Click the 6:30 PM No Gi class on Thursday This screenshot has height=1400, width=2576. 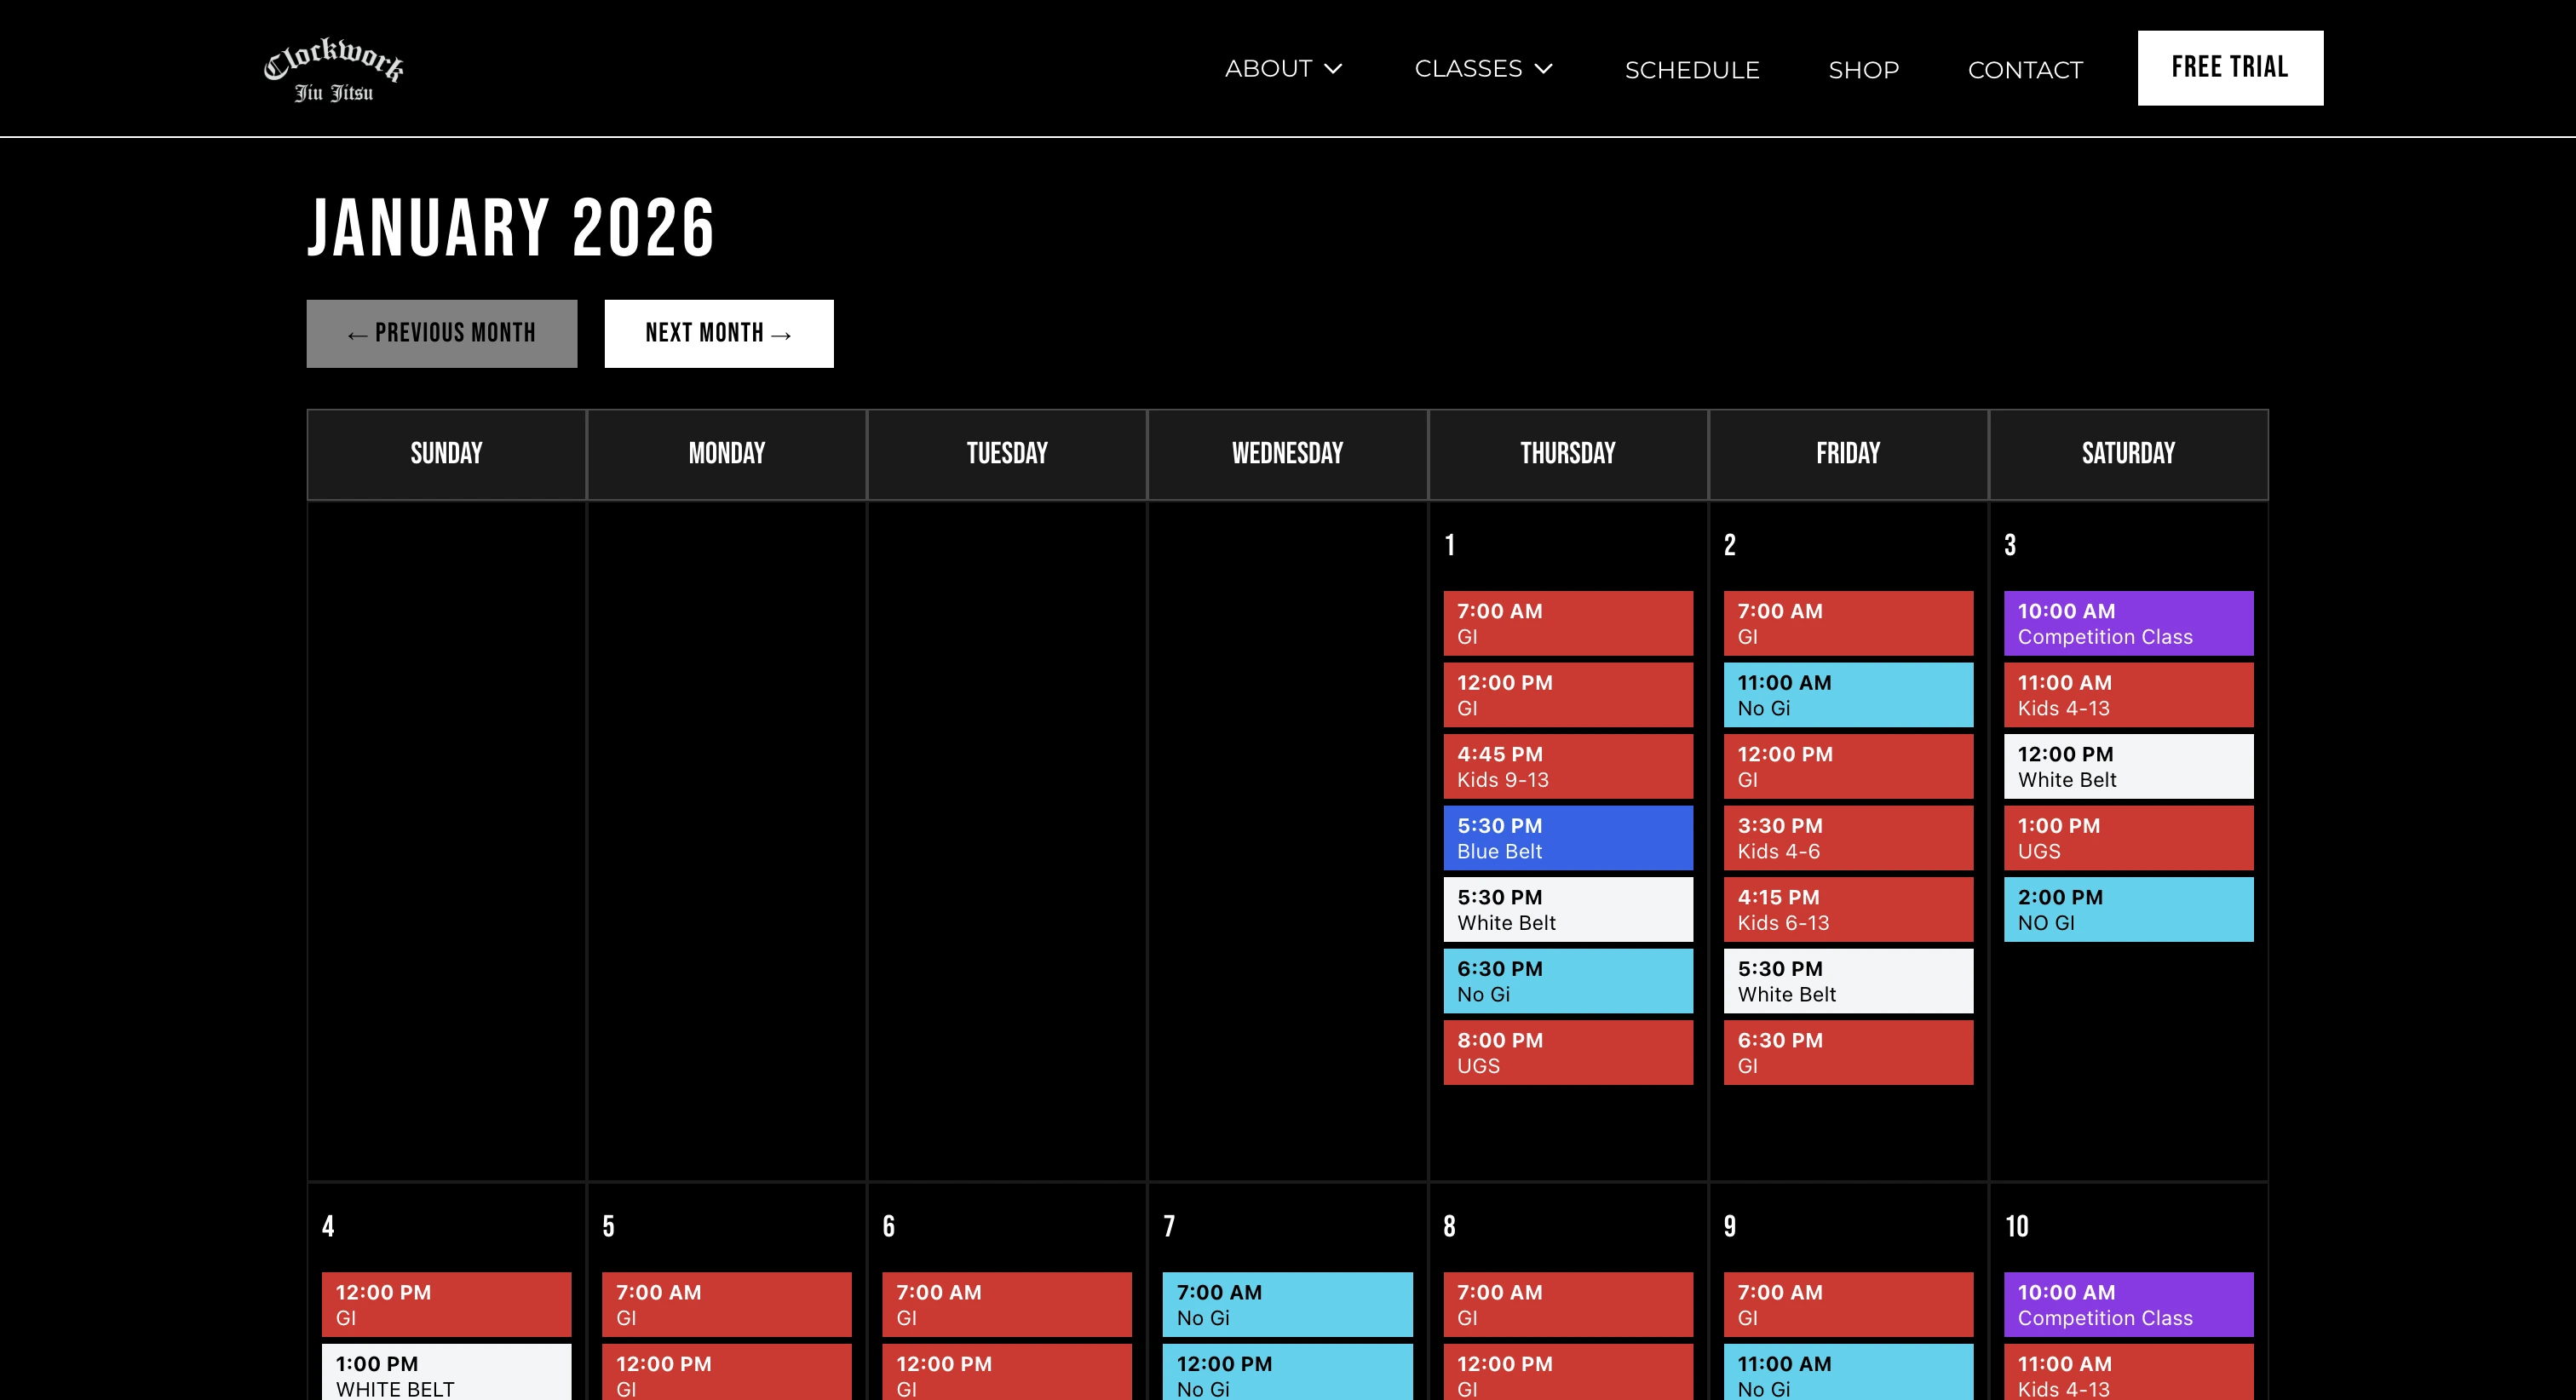1567,980
